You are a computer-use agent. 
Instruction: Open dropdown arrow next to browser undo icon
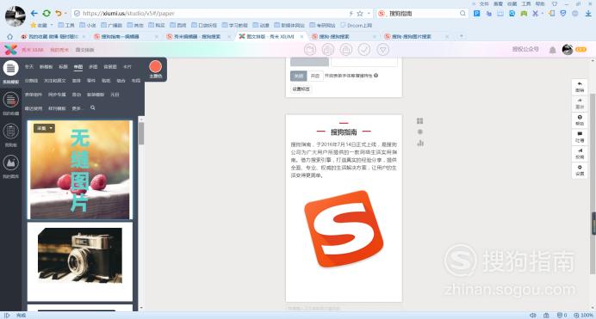click(65, 13)
